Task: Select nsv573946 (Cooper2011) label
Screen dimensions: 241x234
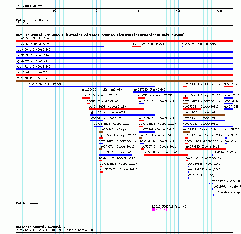Action: click(x=203, y=158)
